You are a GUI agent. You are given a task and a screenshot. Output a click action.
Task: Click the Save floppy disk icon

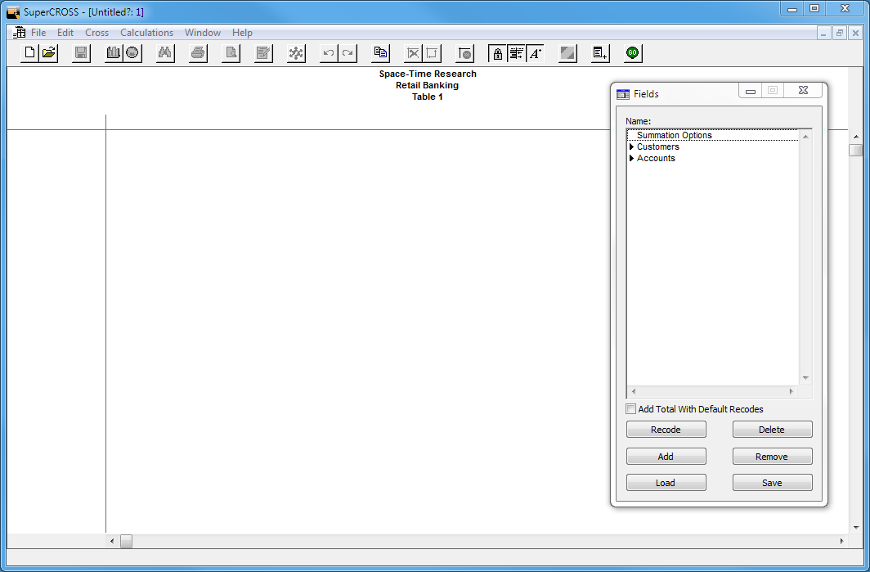[81, 53]
